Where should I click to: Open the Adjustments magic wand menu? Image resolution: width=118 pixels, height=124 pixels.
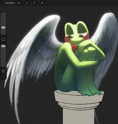point(27,3)
